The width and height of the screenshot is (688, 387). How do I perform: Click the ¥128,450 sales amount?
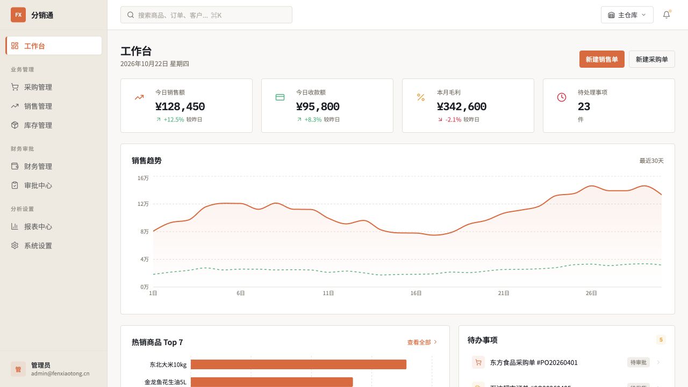coord(180,106)
